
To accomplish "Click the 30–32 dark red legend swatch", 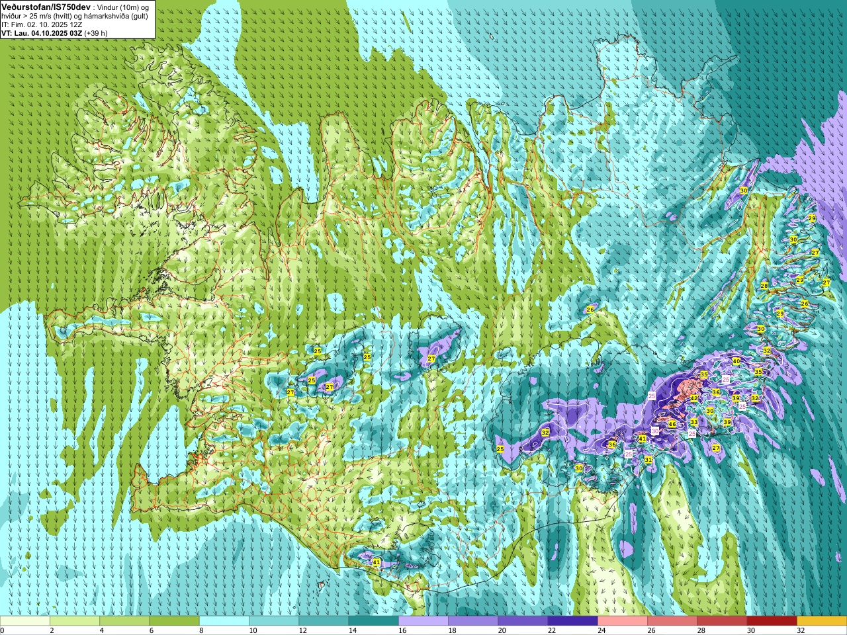I will point(772,620).
